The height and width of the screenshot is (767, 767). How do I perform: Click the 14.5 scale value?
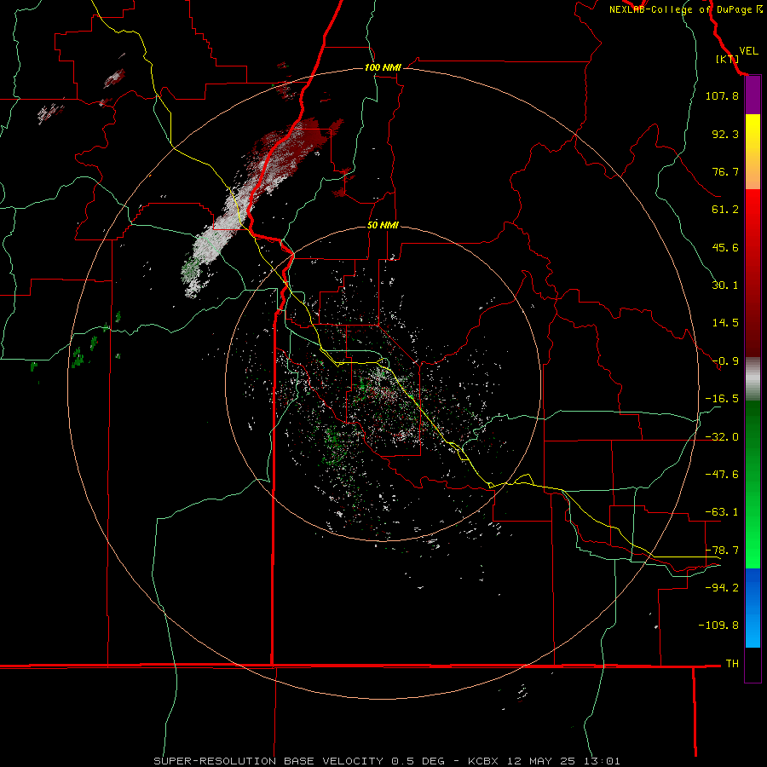(725, 323)
